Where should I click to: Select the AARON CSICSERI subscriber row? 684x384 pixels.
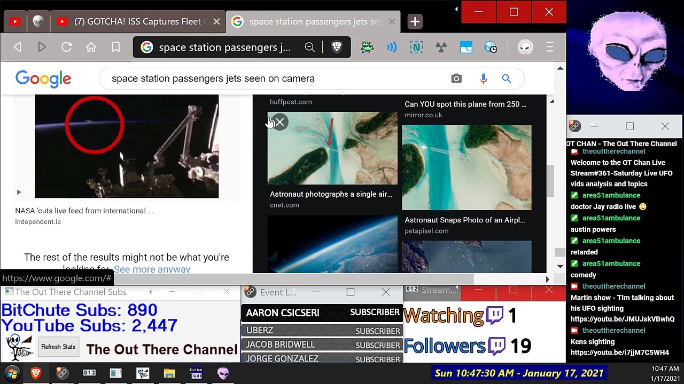click(322, 313)
